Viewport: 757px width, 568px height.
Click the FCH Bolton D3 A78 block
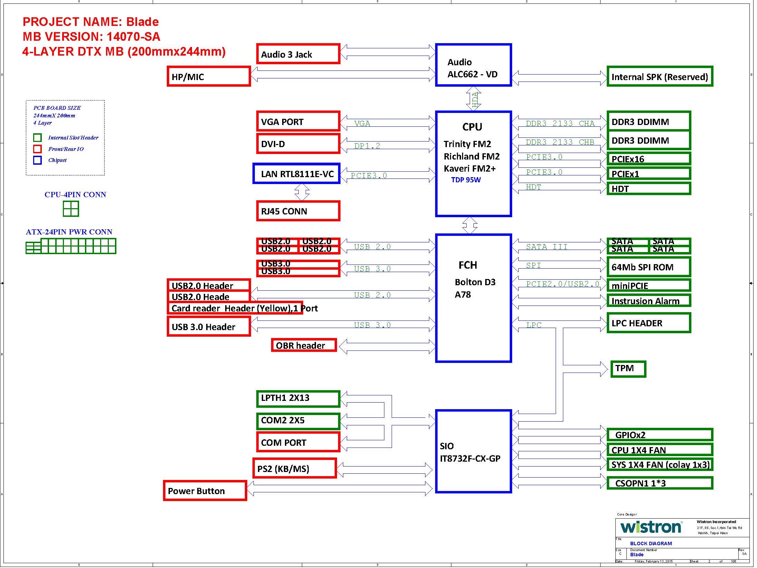473,298
